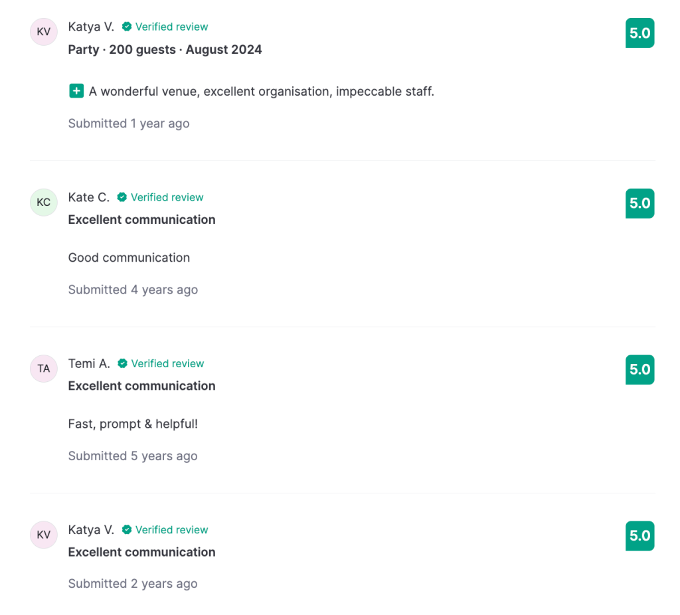Click 'Verified review' label next to Temi A.
Viewport: 680px width, 615px height.
(167, 363)
